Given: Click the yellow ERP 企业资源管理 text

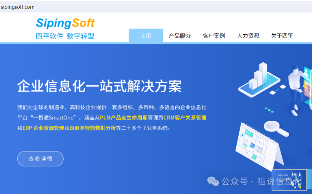Looking at the screenshot, I should click(x=43, y=128).
